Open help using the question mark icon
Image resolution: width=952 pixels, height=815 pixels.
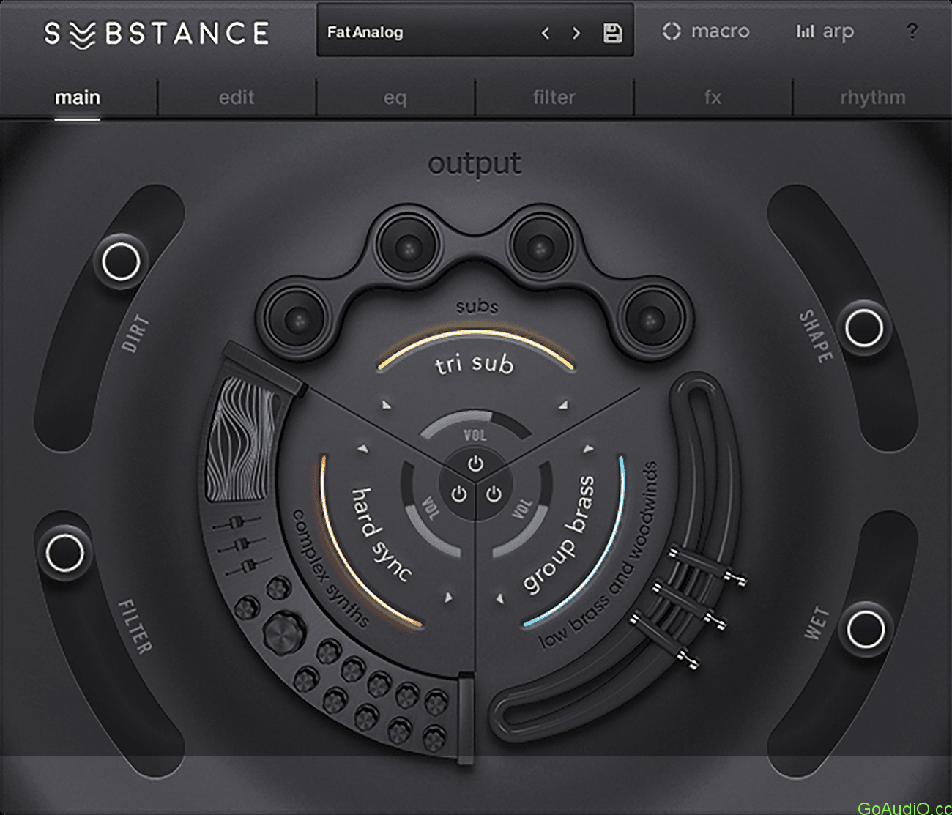pos(912,31)
